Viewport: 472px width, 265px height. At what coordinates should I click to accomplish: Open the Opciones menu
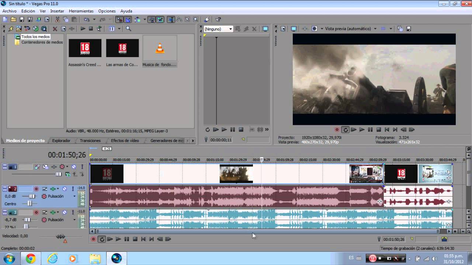coord(107,11)
